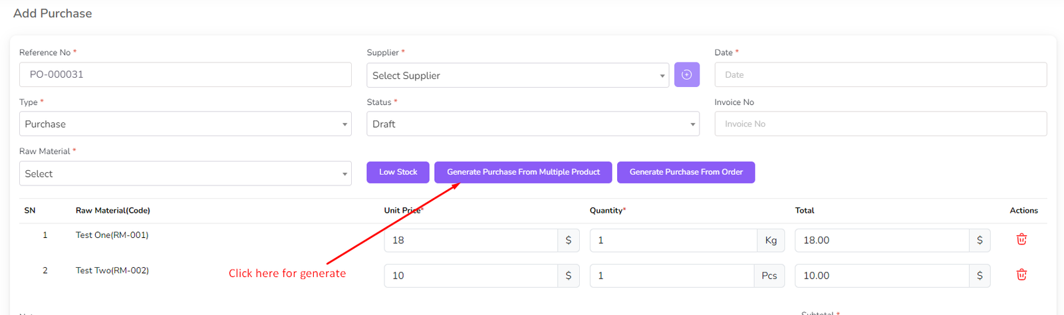Expand the Type dropdown showing Purchase
The width and height of the screenshot is (1064, 315).
tap(185, 124)
